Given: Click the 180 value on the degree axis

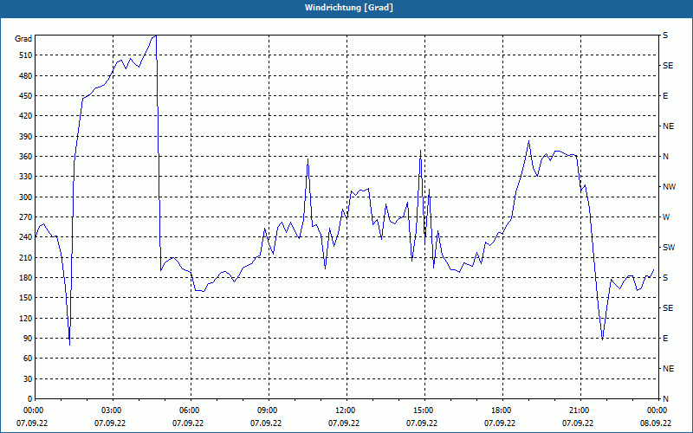Looking at the screenshot, I should click(x=25, y=278).
